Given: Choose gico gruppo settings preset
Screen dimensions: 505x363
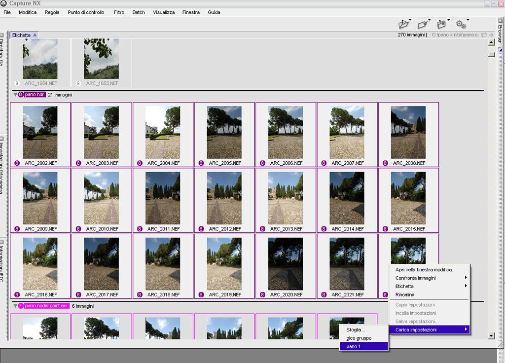Looking at the screenshot, I should click(x=364, y=338).
